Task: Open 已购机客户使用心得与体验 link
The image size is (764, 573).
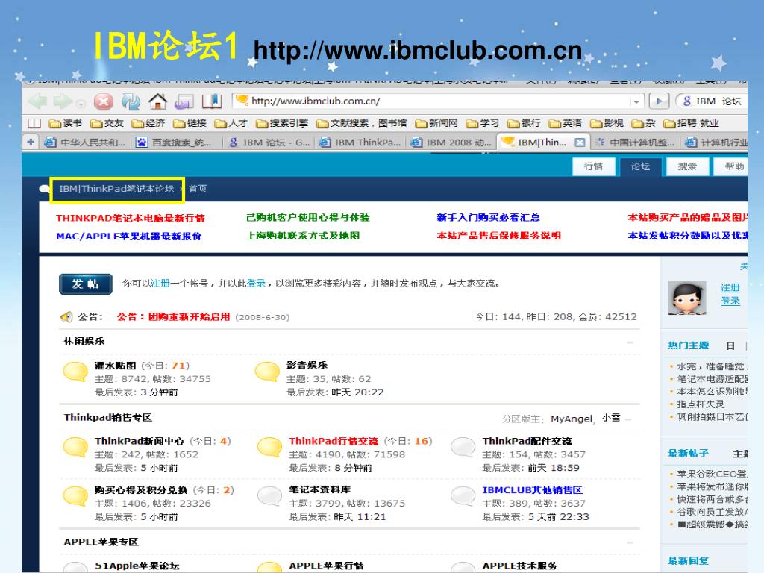Action: pos(308,217)
